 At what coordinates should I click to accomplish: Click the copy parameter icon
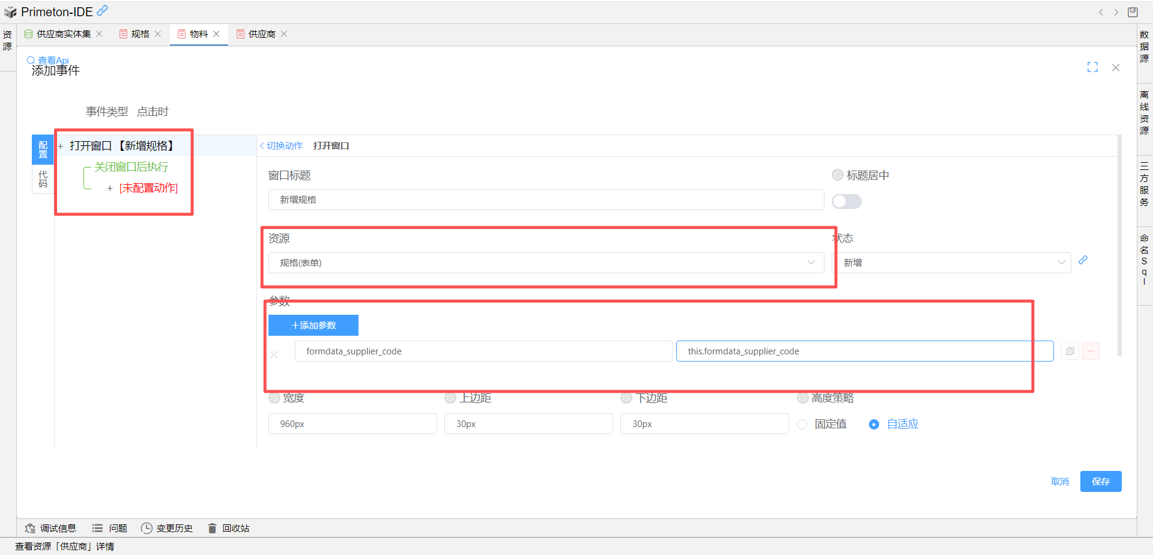click(x=1070, y=351)
